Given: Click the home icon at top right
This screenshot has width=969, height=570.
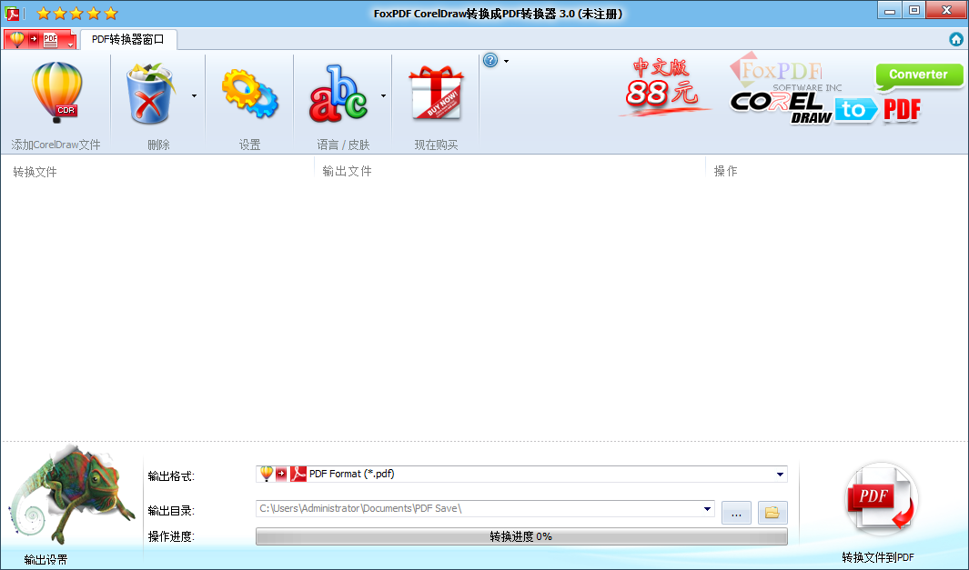Looking at the screenshot, I should click(956, 39).
